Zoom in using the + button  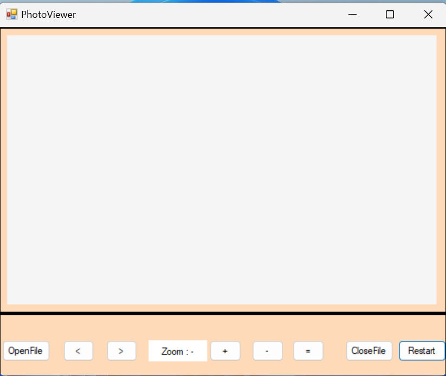[x=225, y=351]
